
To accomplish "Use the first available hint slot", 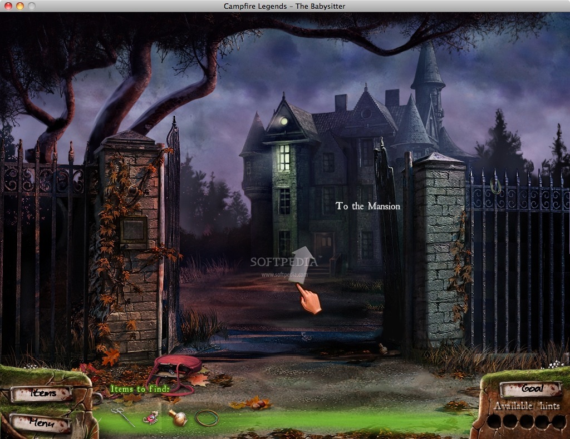I will pyautogui.click(x=495, y=422).
